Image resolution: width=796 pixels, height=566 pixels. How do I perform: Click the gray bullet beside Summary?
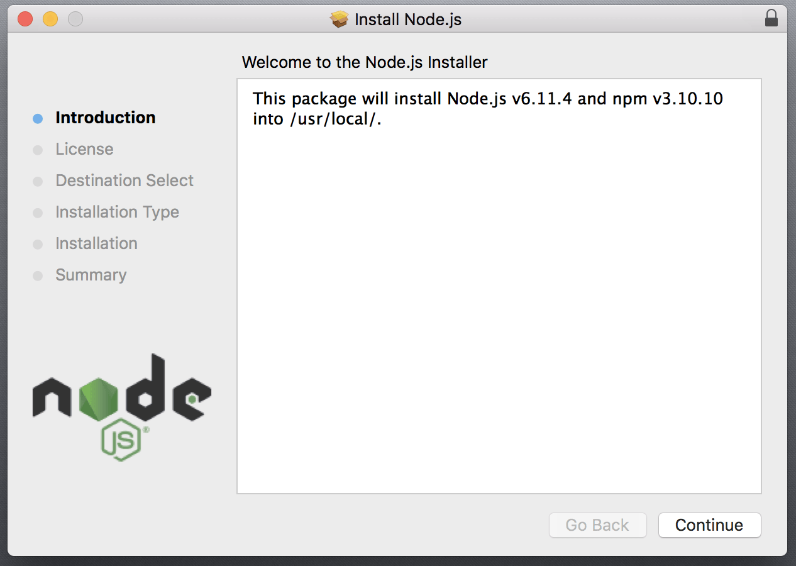coord(38,275)
